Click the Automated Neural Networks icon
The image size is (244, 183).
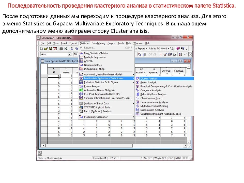tap(81, 90)
